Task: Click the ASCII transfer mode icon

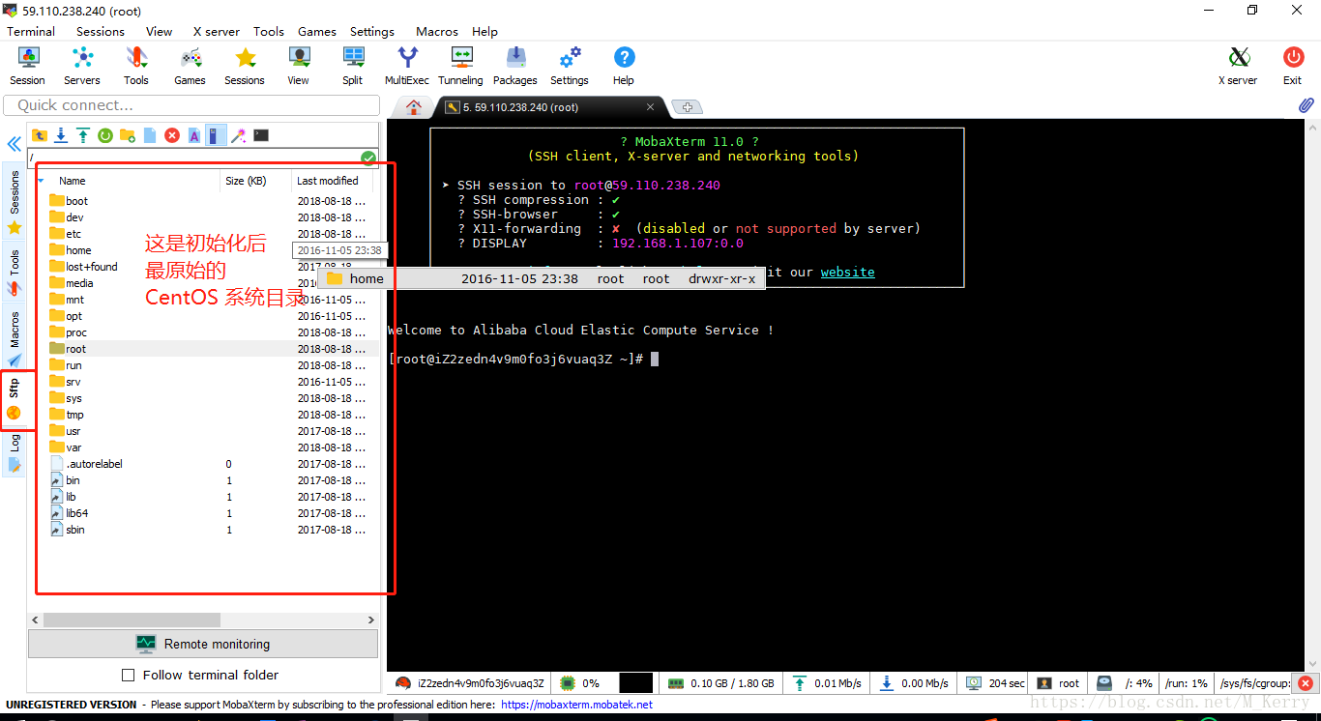Action: click(x=194, y=135)
